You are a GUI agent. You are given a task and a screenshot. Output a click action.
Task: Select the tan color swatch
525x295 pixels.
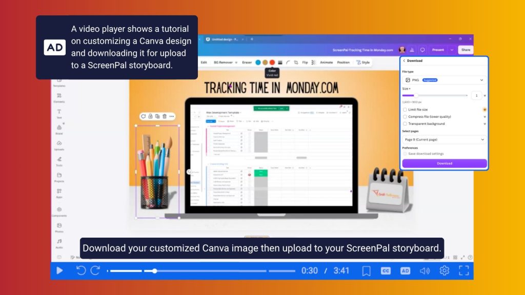tap(265, 62)
